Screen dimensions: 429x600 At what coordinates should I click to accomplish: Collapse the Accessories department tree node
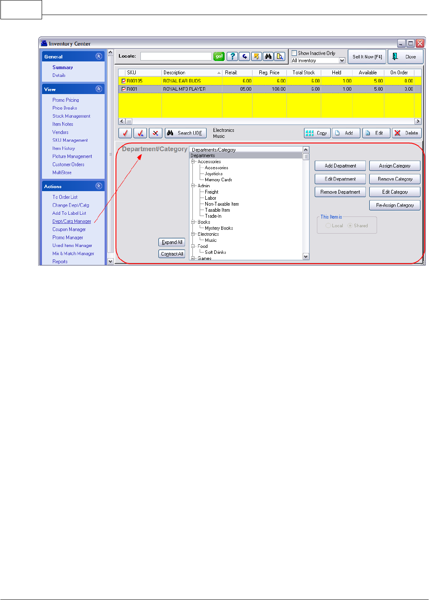(x=193, y=162)
